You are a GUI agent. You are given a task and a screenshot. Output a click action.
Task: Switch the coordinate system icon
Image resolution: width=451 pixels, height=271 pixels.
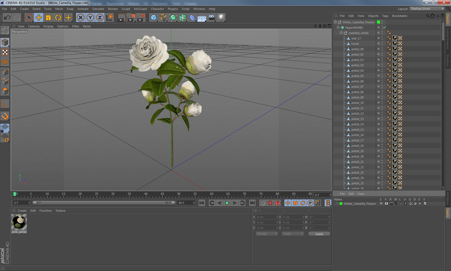[110, 18]
